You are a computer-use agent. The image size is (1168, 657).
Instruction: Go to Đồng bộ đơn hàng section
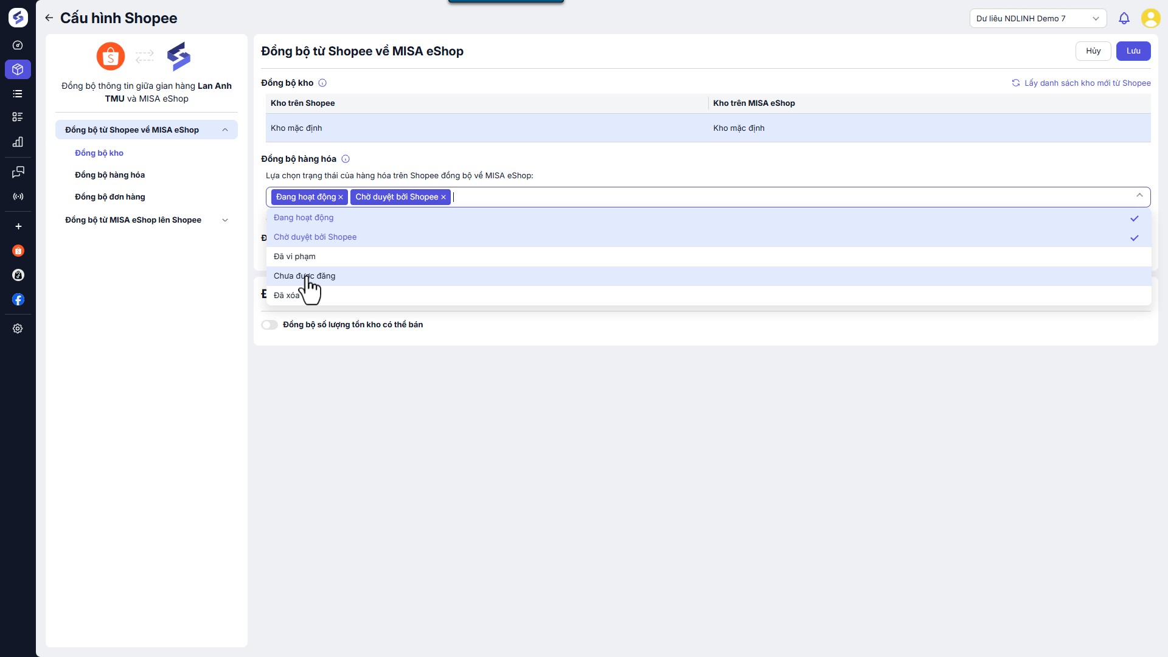pyautogui.click(x=109, y=197)
